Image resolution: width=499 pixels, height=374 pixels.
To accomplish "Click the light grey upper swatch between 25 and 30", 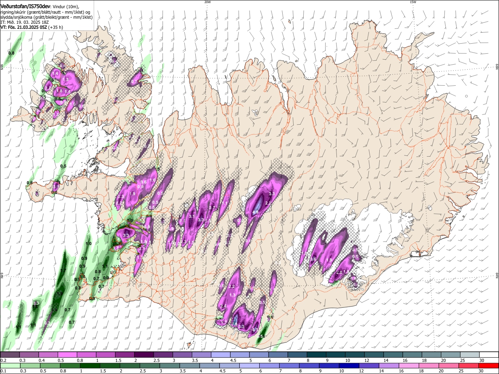I will tap(470, 355).
